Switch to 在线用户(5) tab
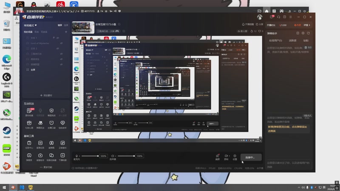This screenshot has height=191, width=340. tap(275, 40)
